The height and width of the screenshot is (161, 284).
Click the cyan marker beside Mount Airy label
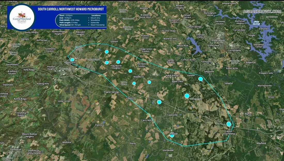point(72,60)
